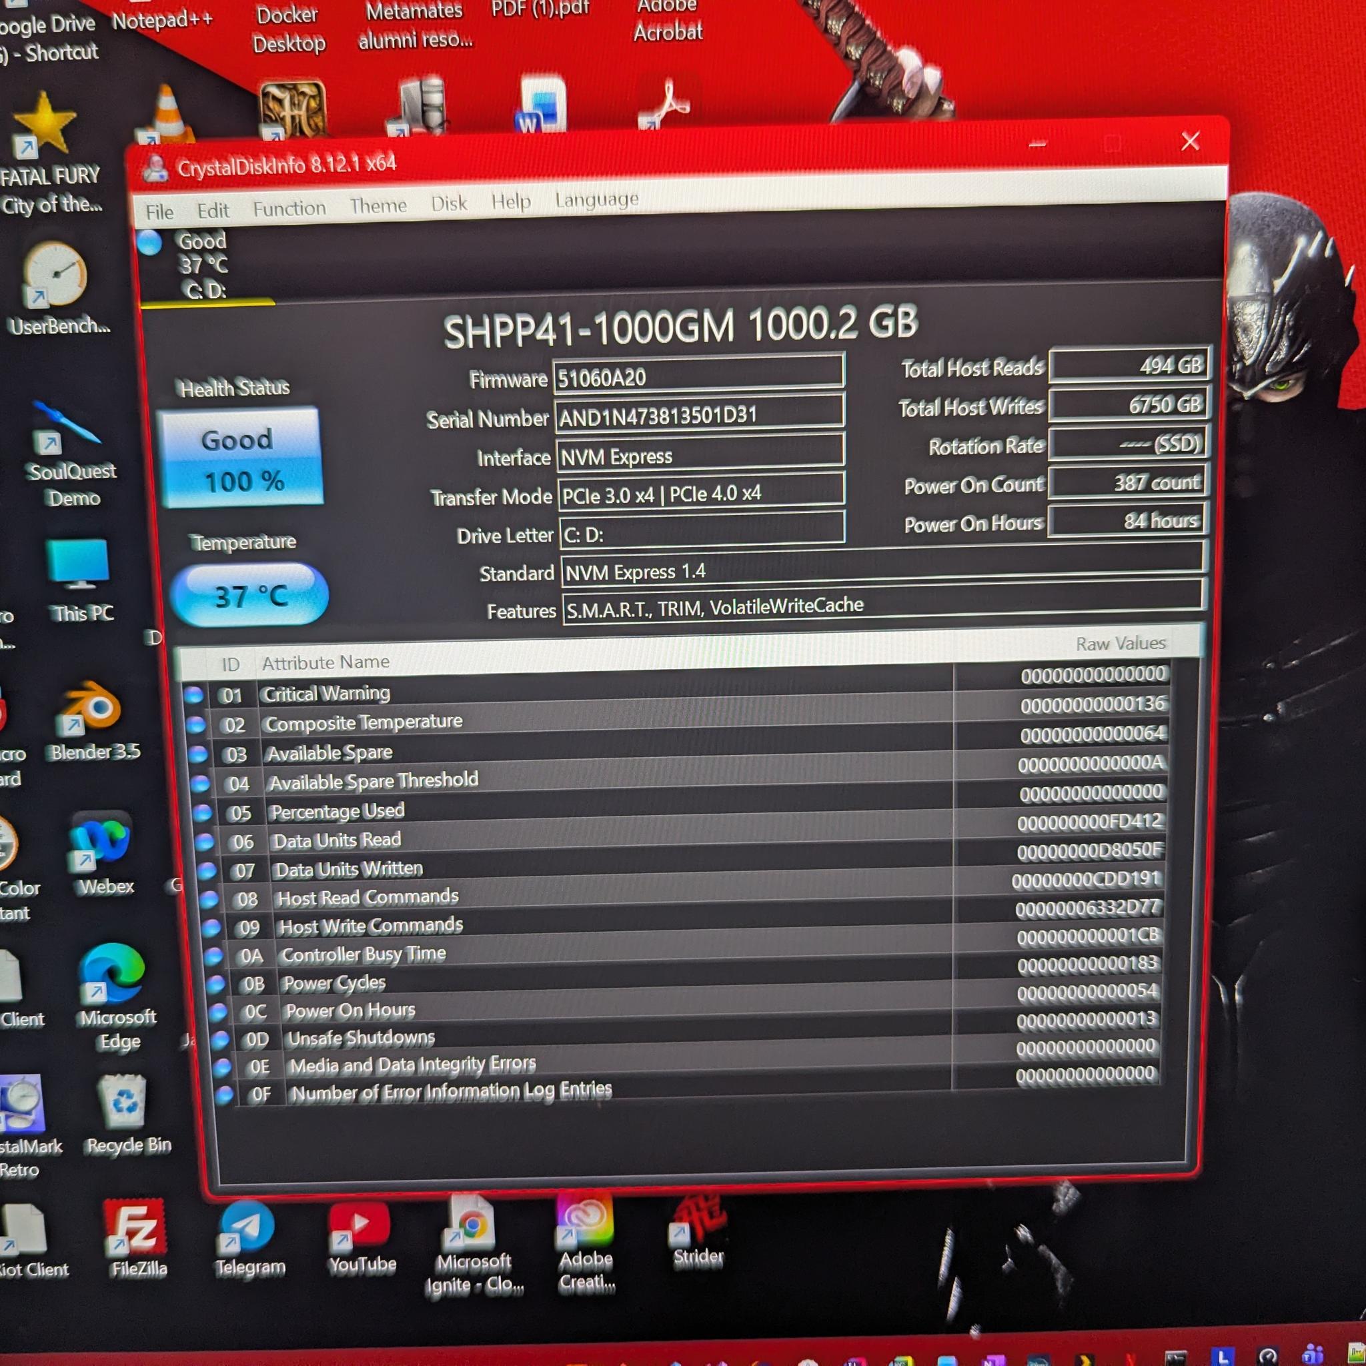This screenshot has width=1366, height=1366.
Task: Toggle temperature units via the 37 °C gauge
Action: 251,596
